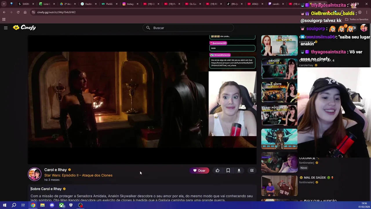Viewport: 371px width, 209px height.
Task: Open File Explorer from taskbar
Action: 42,205
